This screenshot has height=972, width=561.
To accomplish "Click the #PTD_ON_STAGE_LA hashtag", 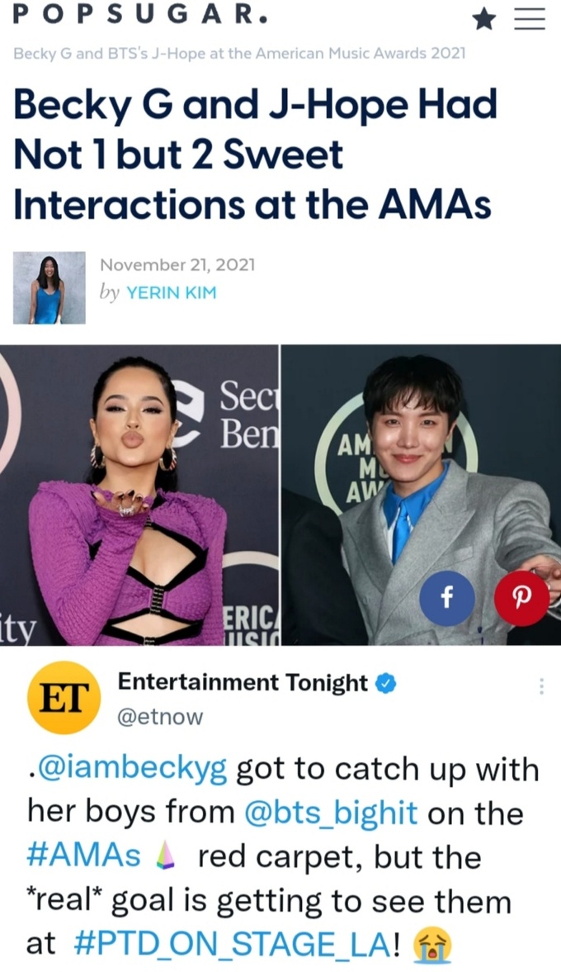I will (x=232, y=946).
